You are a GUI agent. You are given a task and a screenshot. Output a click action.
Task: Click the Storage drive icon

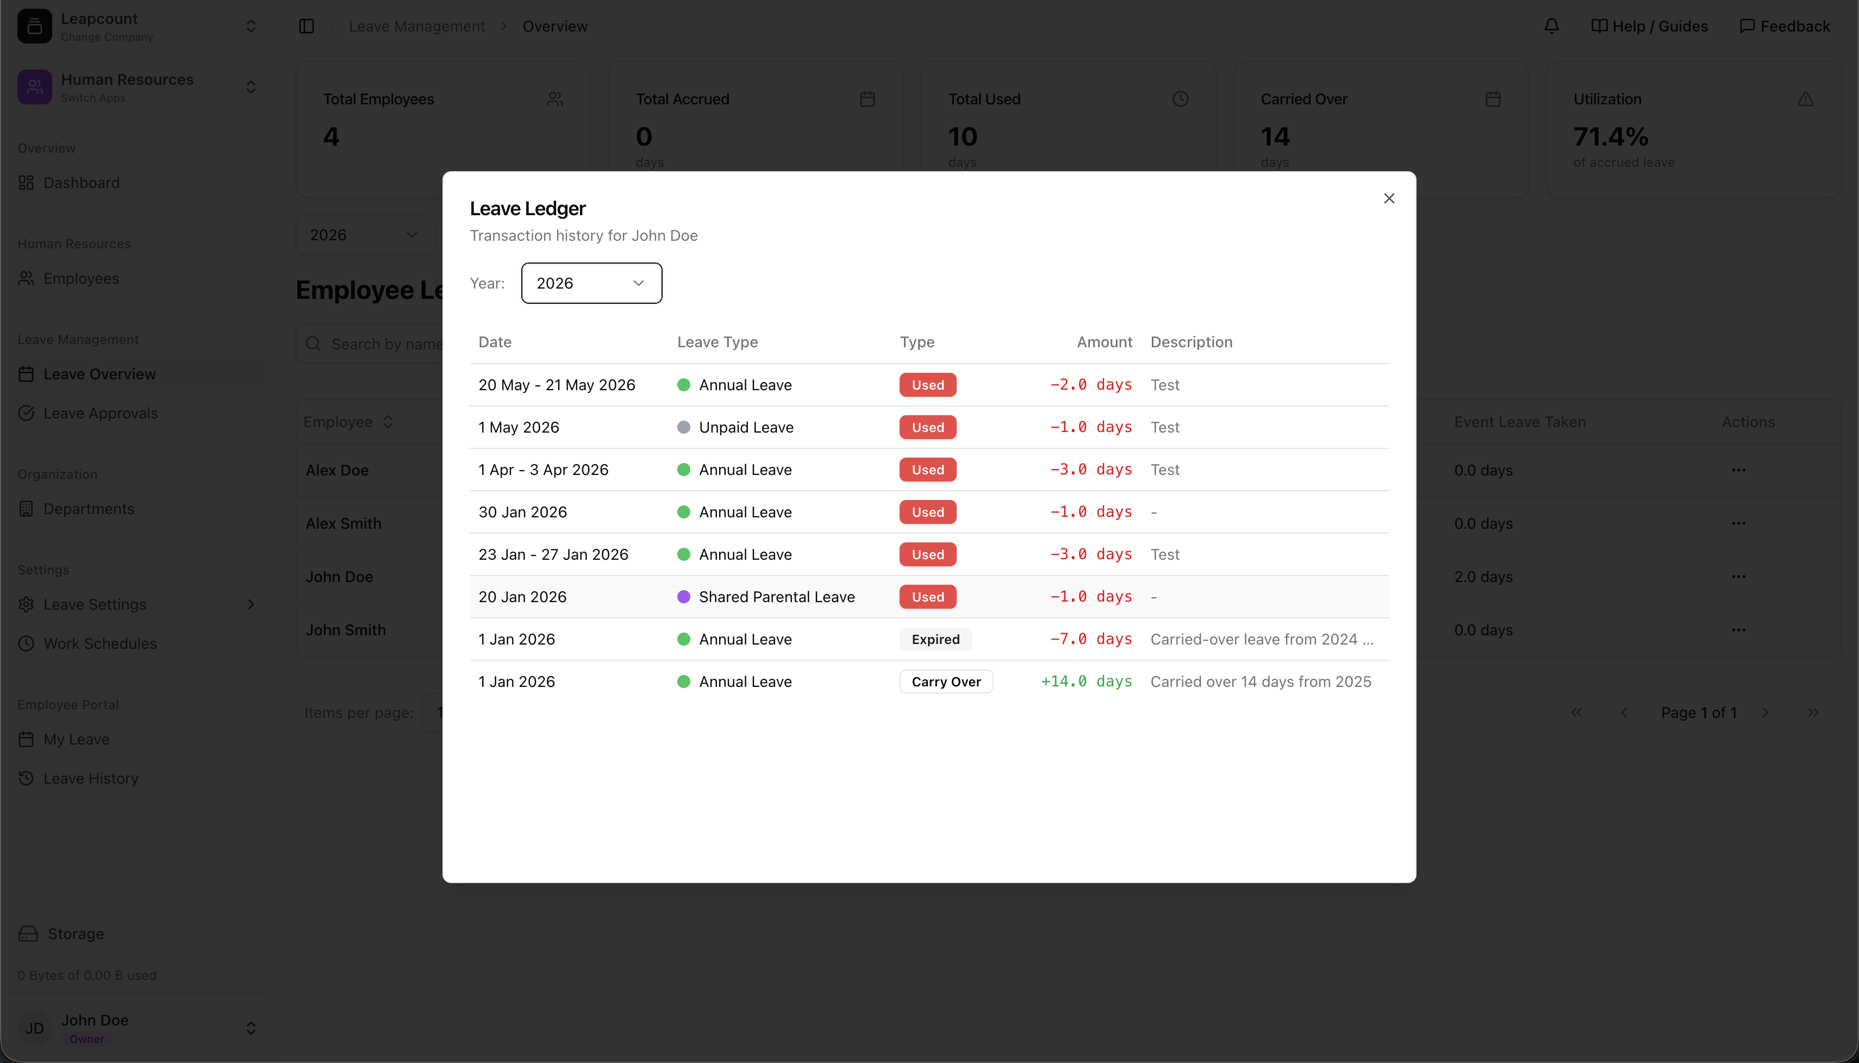pos(28,934)
